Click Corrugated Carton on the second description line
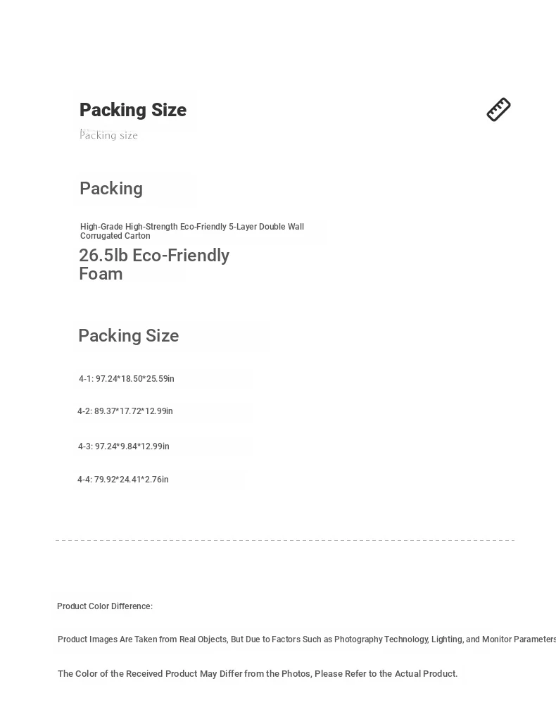This screenshot has height=712, width=556. click(115, 236)
